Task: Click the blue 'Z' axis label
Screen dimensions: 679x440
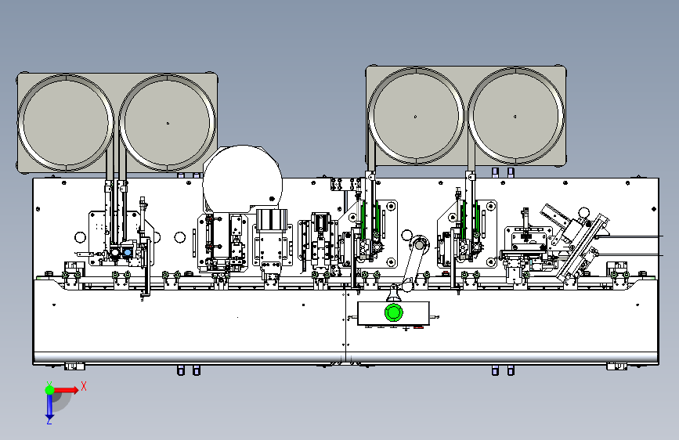Action: point(49,420)
